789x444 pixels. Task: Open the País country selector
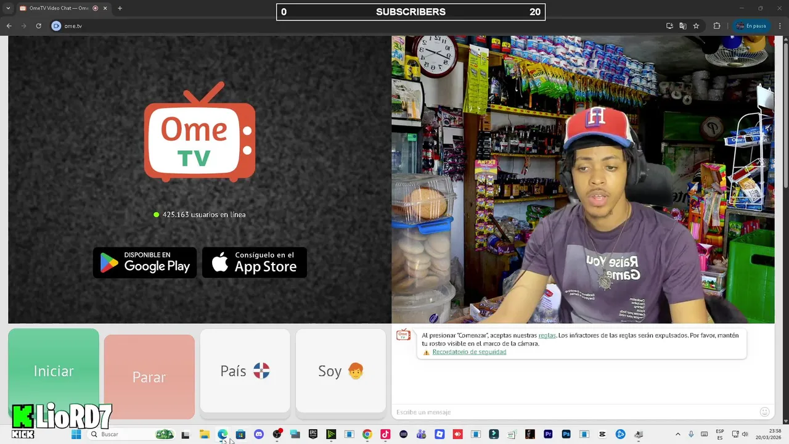point(245,371)
